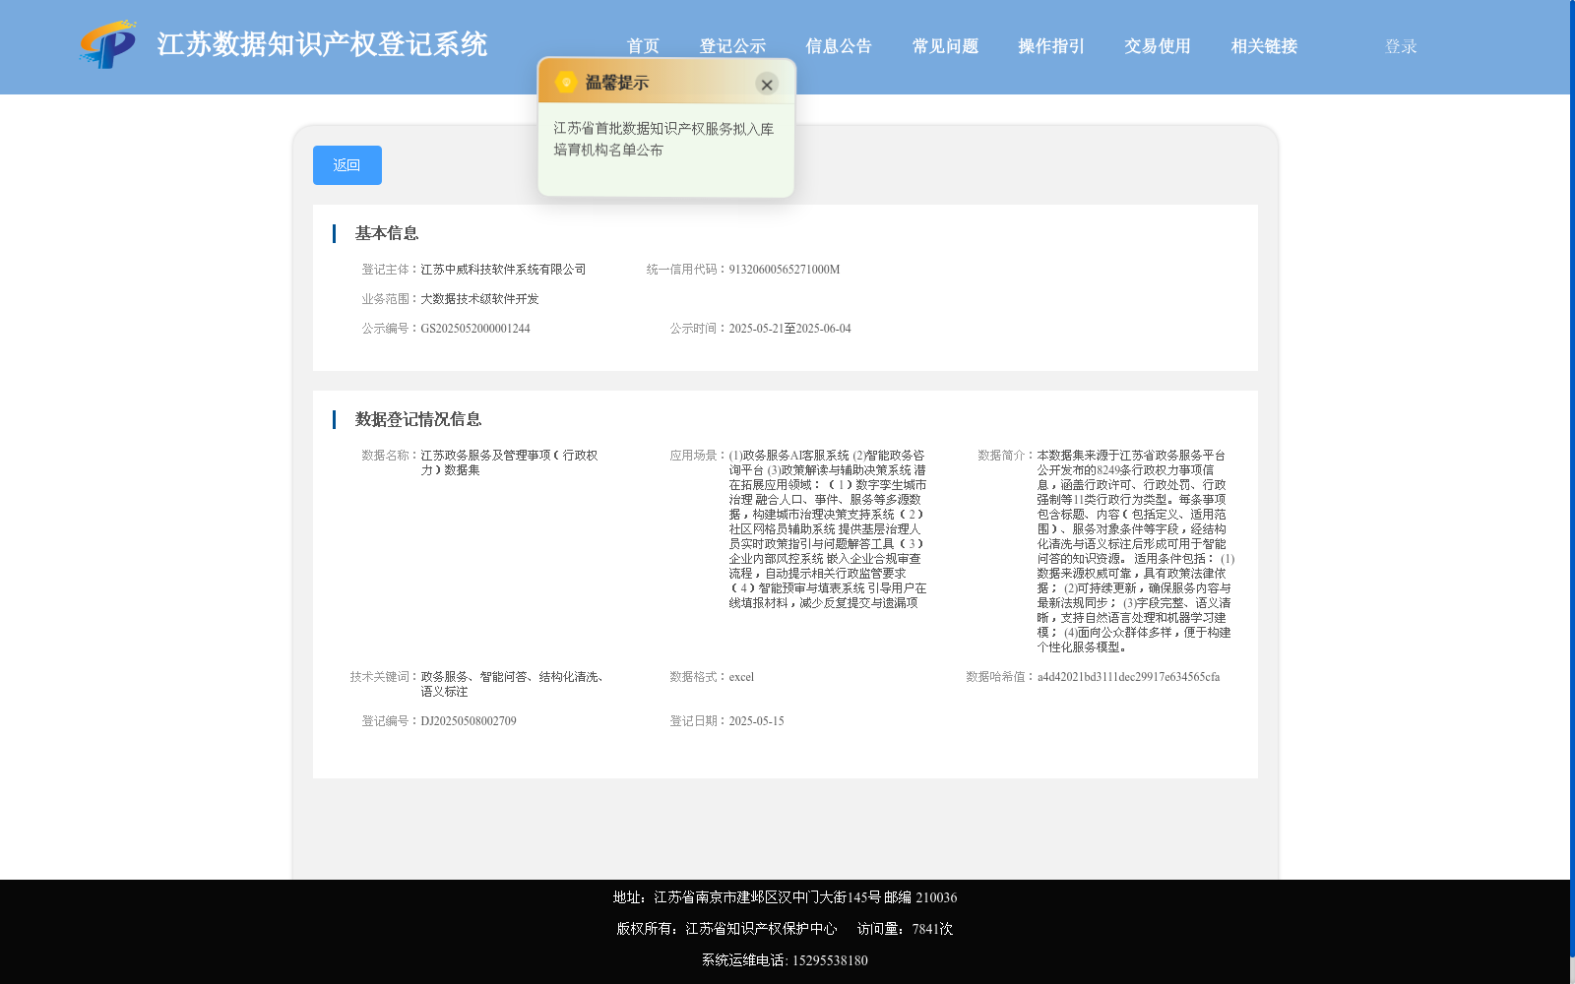Click the popup notice about 培育机构名单公布
Viewport: 1575px width, 984px height.
[x=663, y=139]
